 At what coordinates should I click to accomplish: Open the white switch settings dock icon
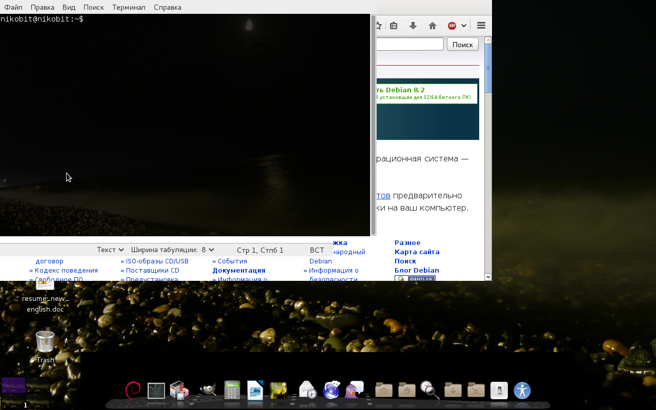point(499,391)
